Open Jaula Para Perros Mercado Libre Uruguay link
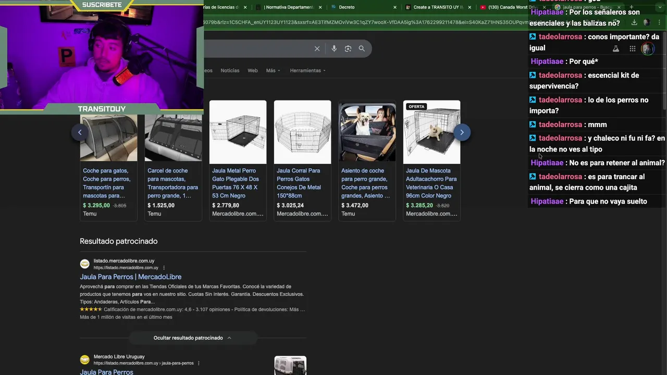Viewport: 667px width, 375px height. [x=106, y=372]
